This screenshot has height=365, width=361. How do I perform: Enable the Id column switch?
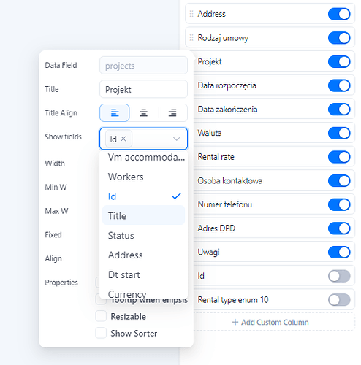coord(339,276)
